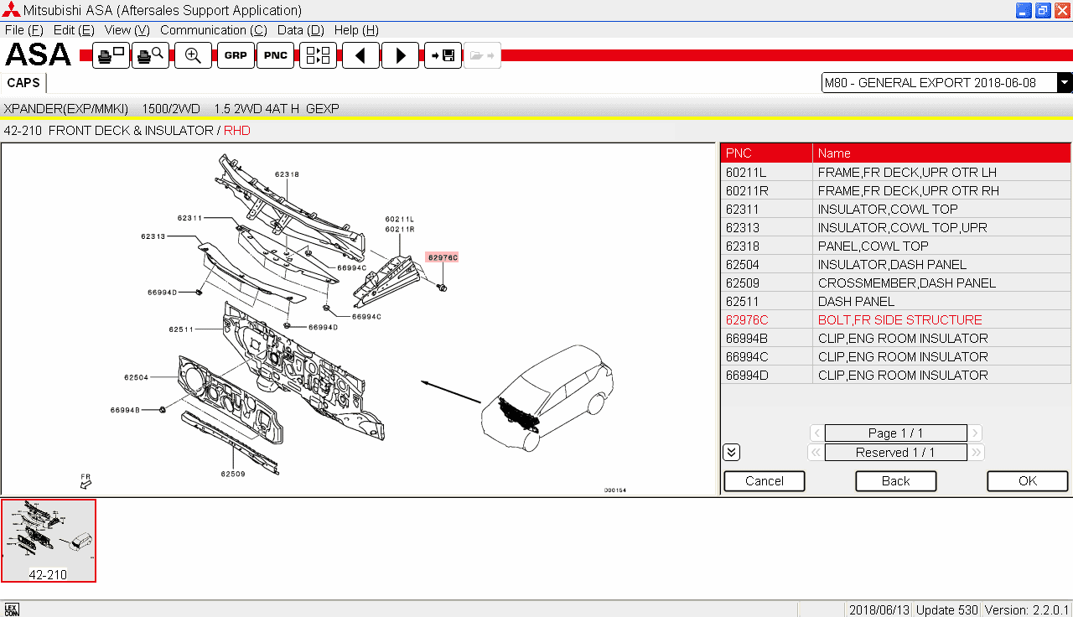Click 62509 callout label in diagram
The height and width of the screenshot is (617, 1073).
(x=233, y=474)
